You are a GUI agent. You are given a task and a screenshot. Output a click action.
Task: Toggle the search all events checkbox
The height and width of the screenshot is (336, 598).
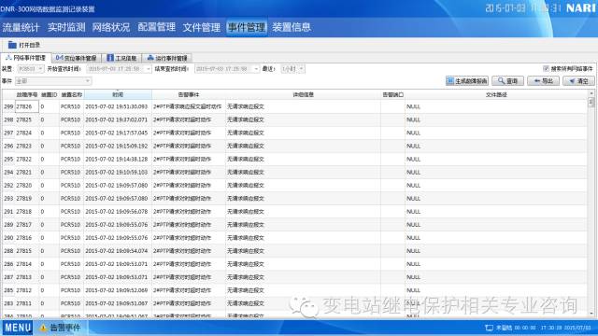[546, 68]
